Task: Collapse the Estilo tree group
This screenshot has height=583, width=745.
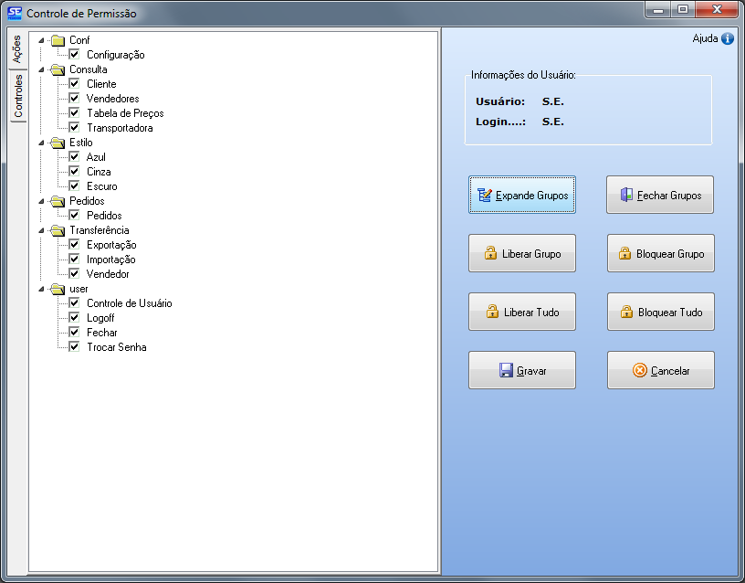Action: click(x=41, y=143)
